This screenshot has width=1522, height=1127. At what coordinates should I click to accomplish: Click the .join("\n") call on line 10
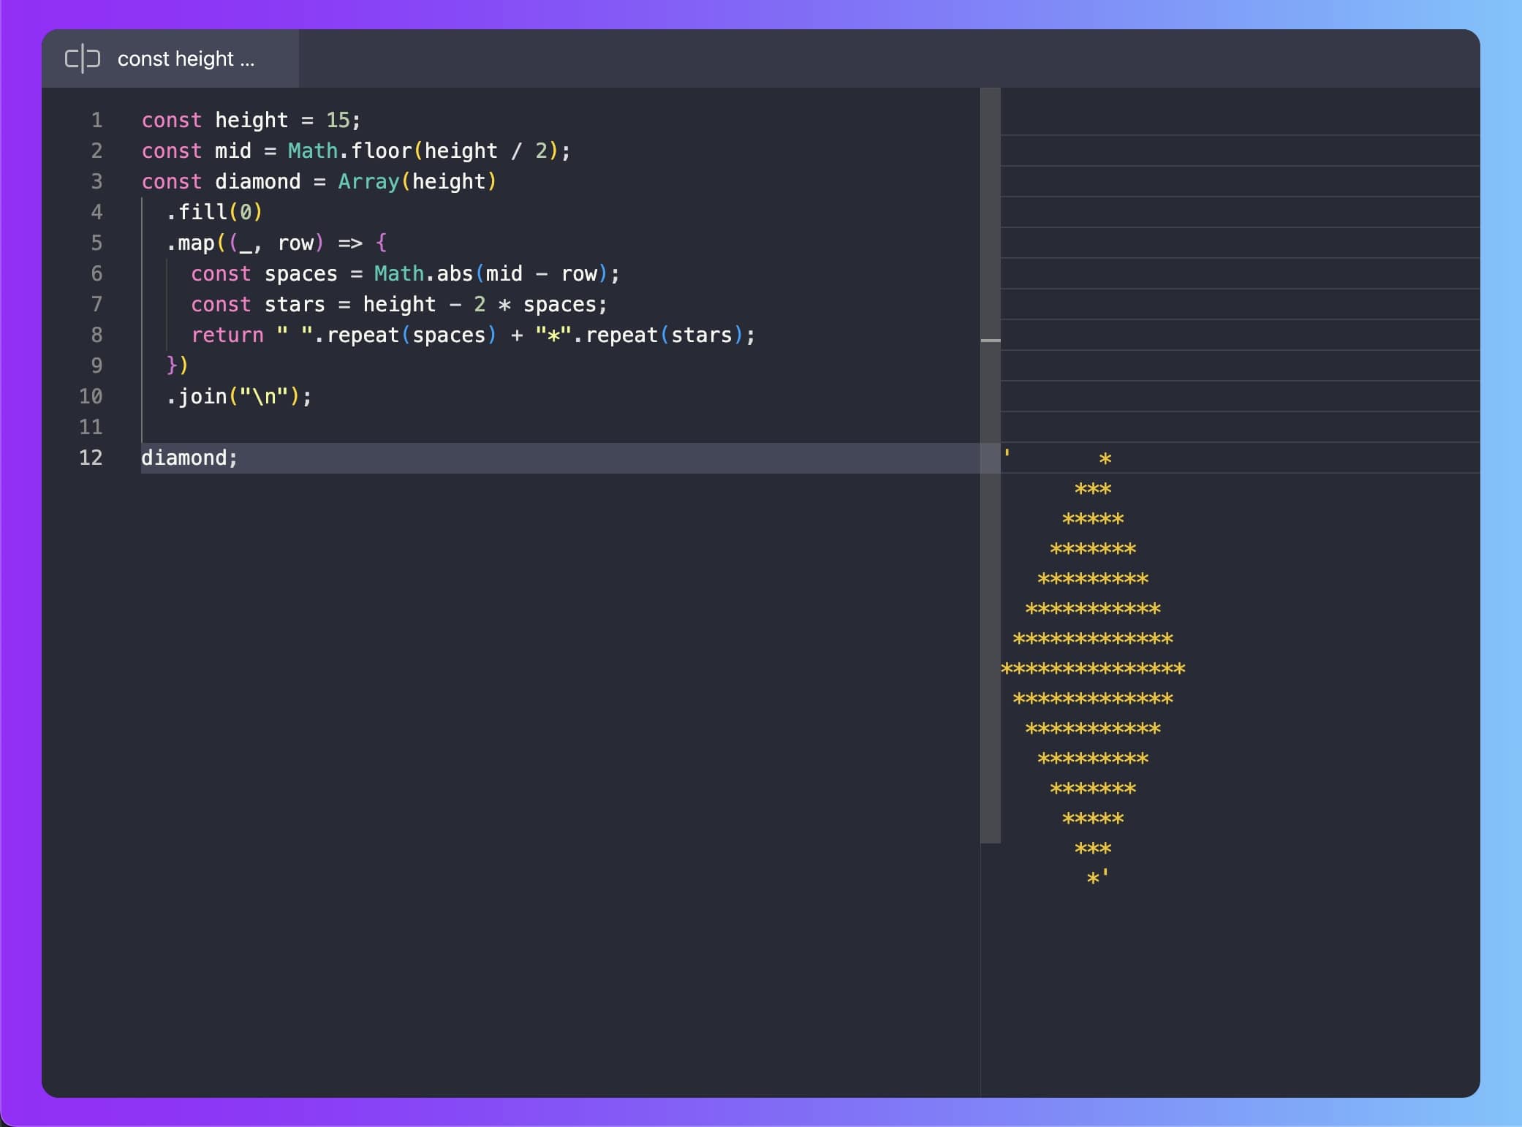[x=232, y=396]
